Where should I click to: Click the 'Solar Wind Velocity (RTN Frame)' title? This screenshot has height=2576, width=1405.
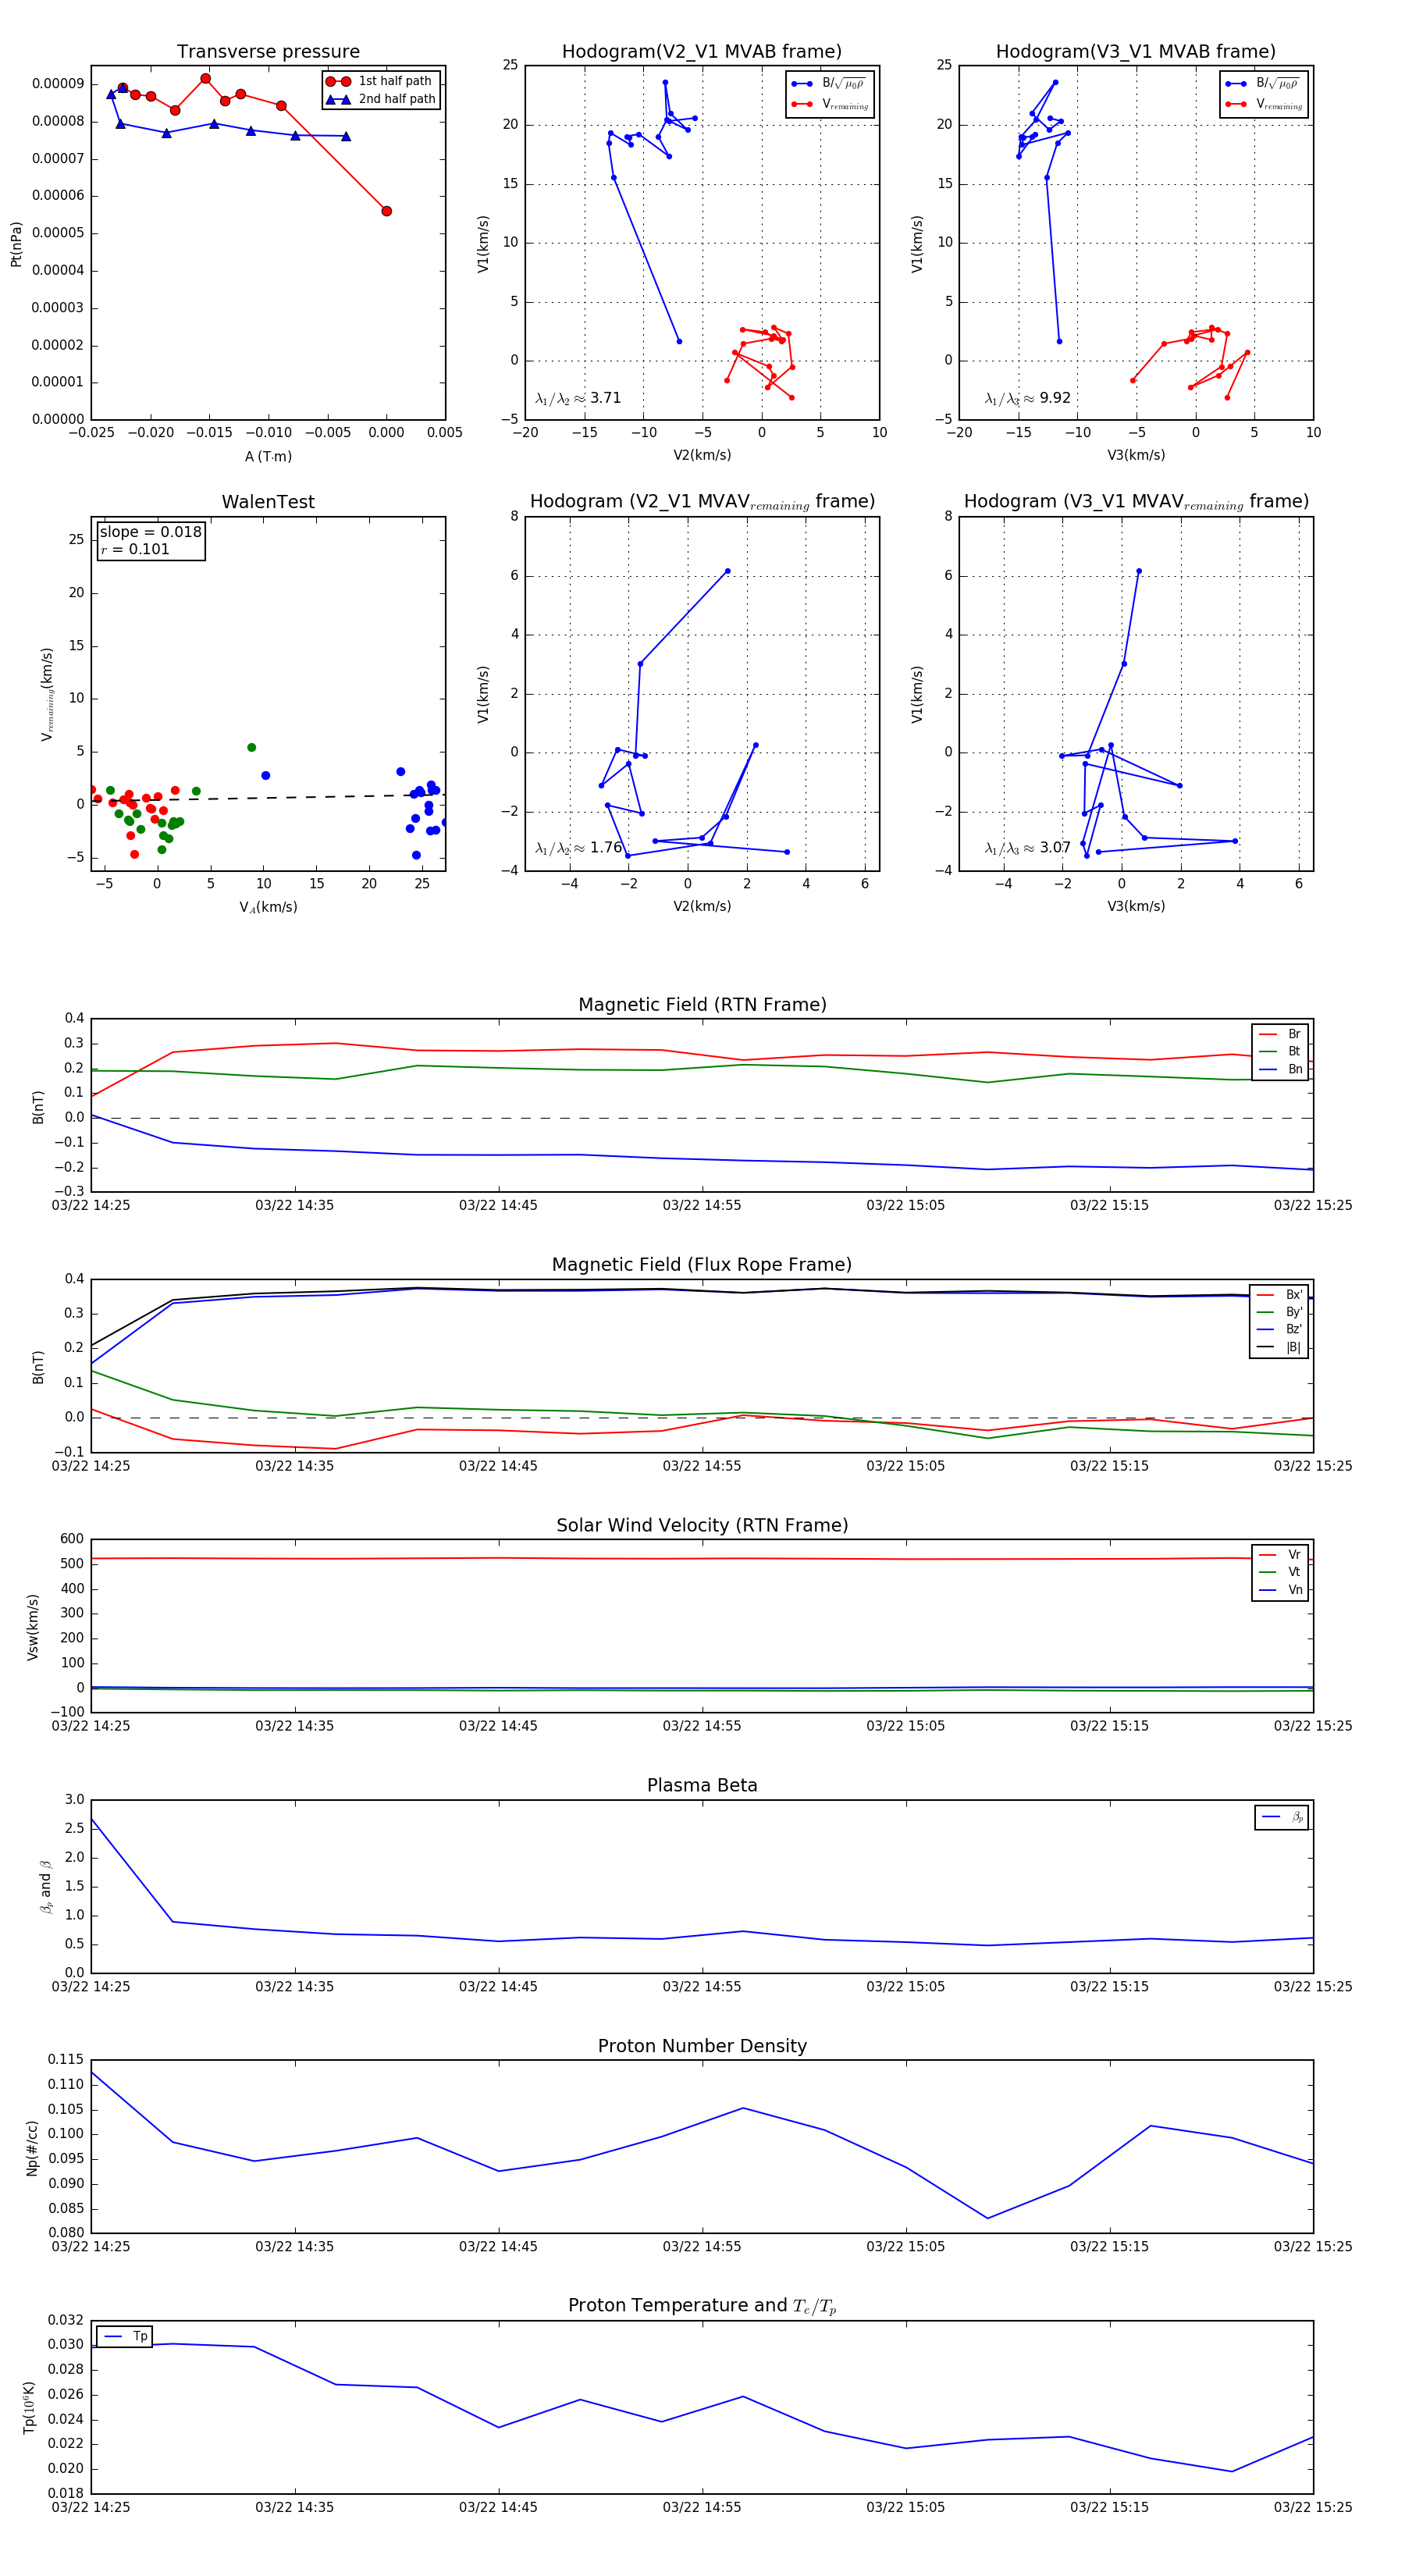coord(702,1525)
